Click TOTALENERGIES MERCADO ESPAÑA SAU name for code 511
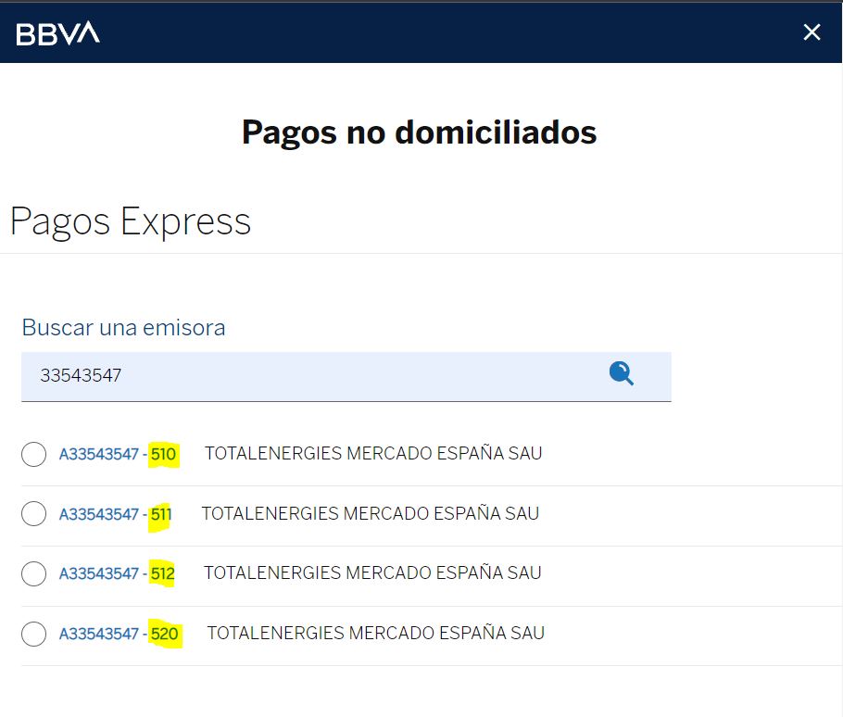Screen dimensions: 843x717 tap(371, 513)
